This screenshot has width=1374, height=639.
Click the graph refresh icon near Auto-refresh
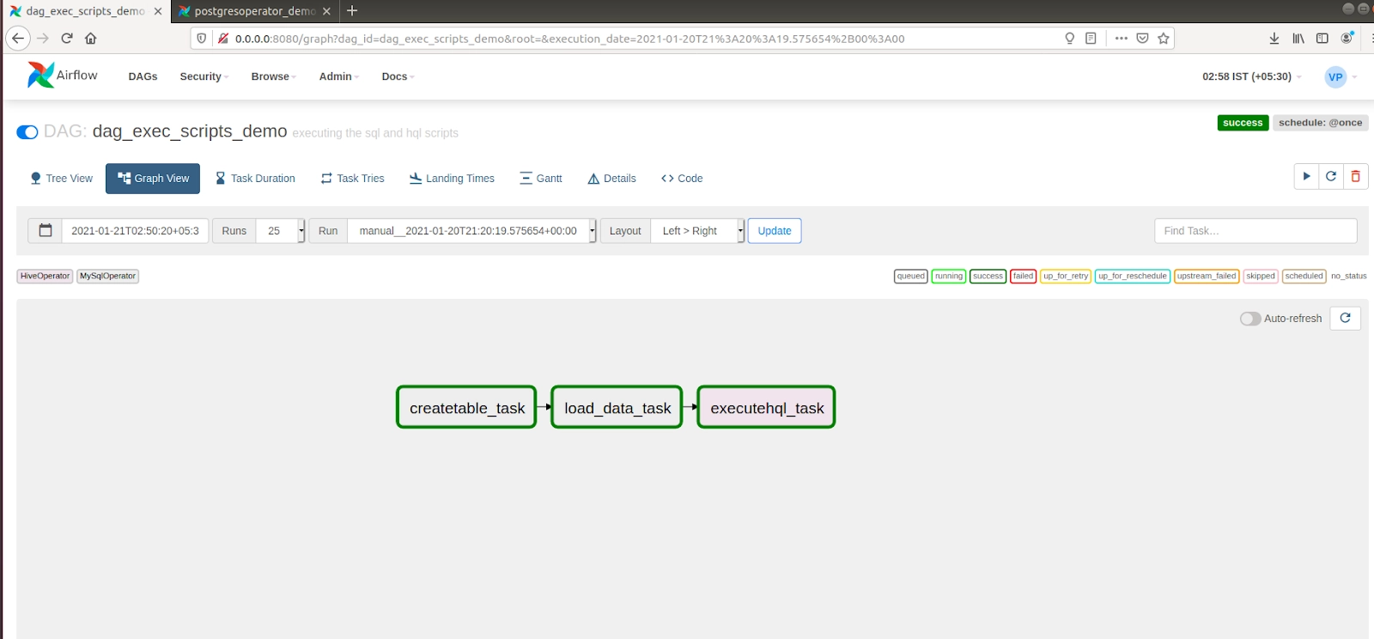[1345, 319]
